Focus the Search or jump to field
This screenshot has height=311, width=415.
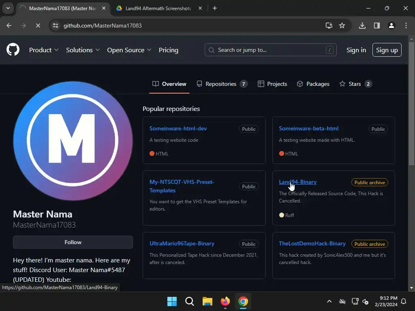(x=270, y=50)
